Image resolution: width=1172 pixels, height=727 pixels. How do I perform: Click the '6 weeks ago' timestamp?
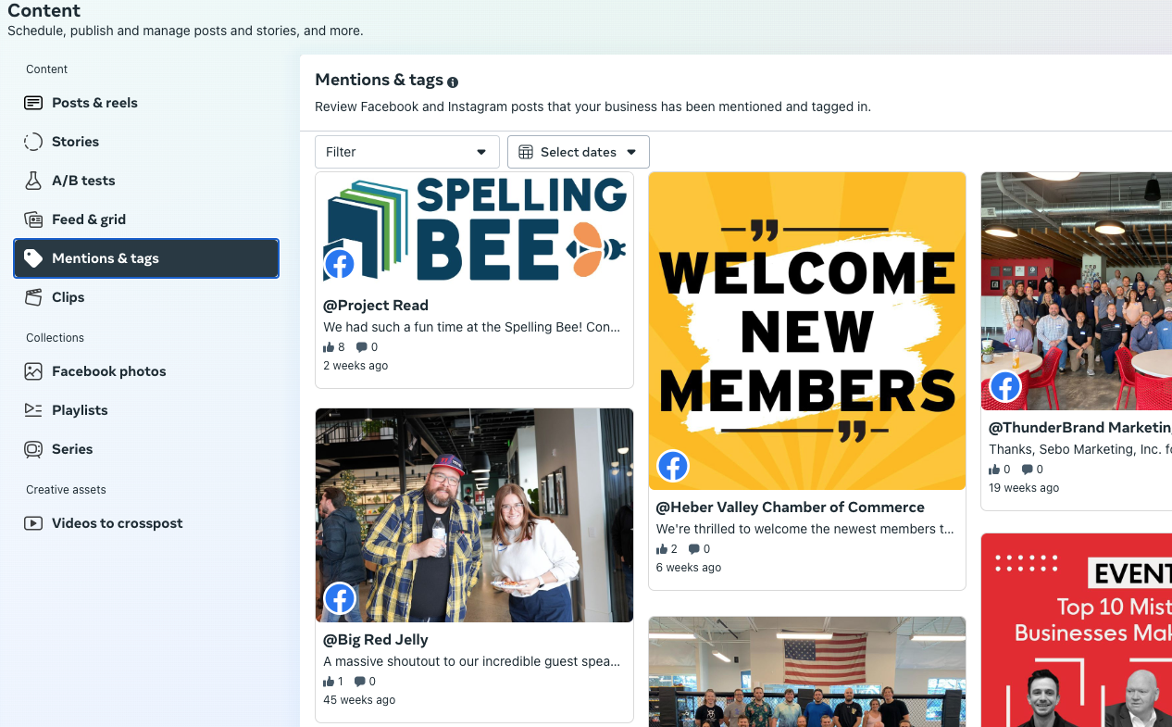pos(689,568)
